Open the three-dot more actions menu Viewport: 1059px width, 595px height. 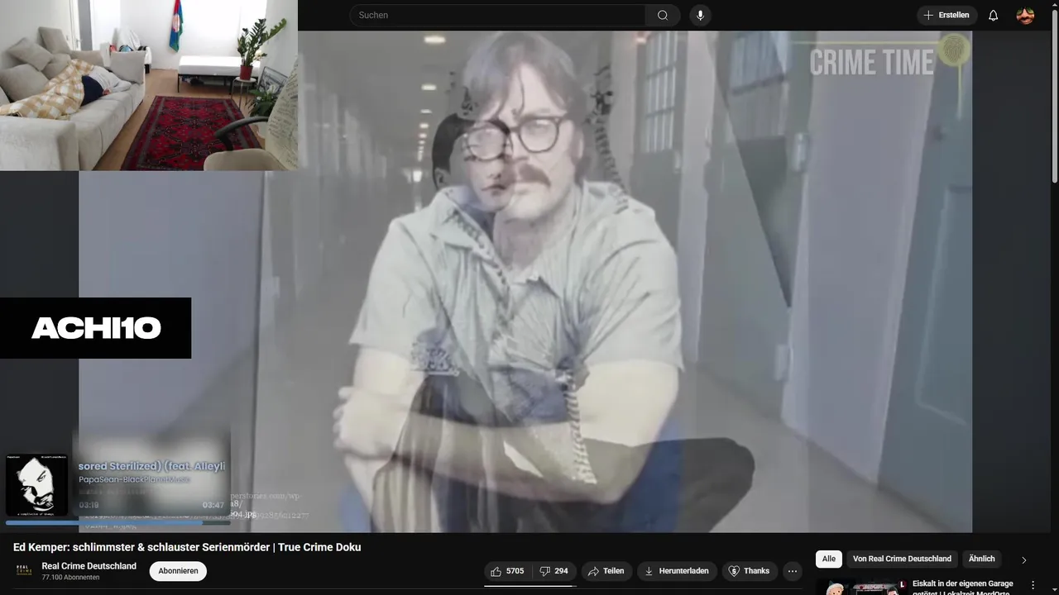tap(793, 571)
